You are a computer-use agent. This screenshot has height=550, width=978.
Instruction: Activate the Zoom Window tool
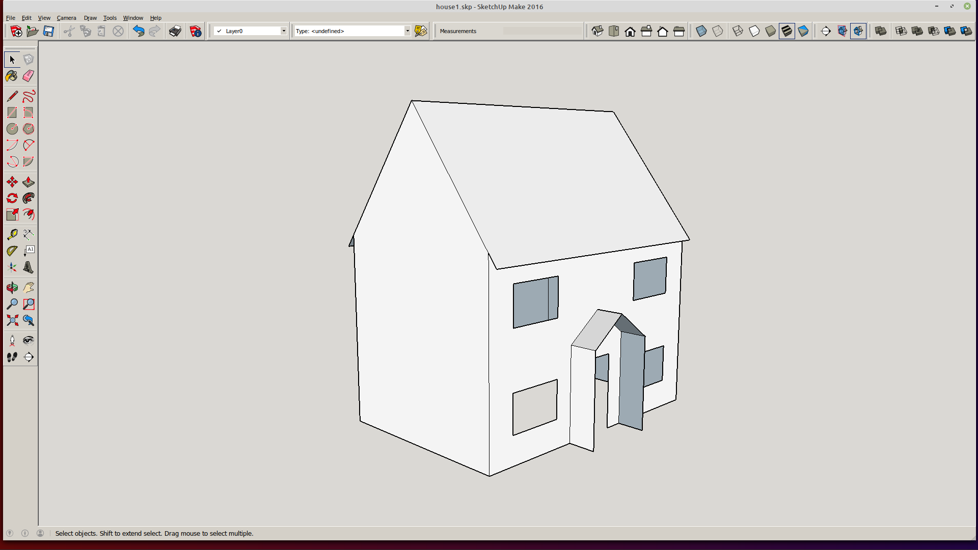29,304
